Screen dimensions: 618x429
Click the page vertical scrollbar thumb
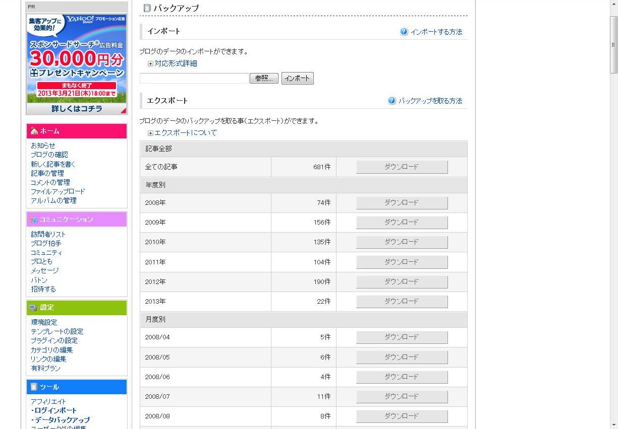point(613,45)
